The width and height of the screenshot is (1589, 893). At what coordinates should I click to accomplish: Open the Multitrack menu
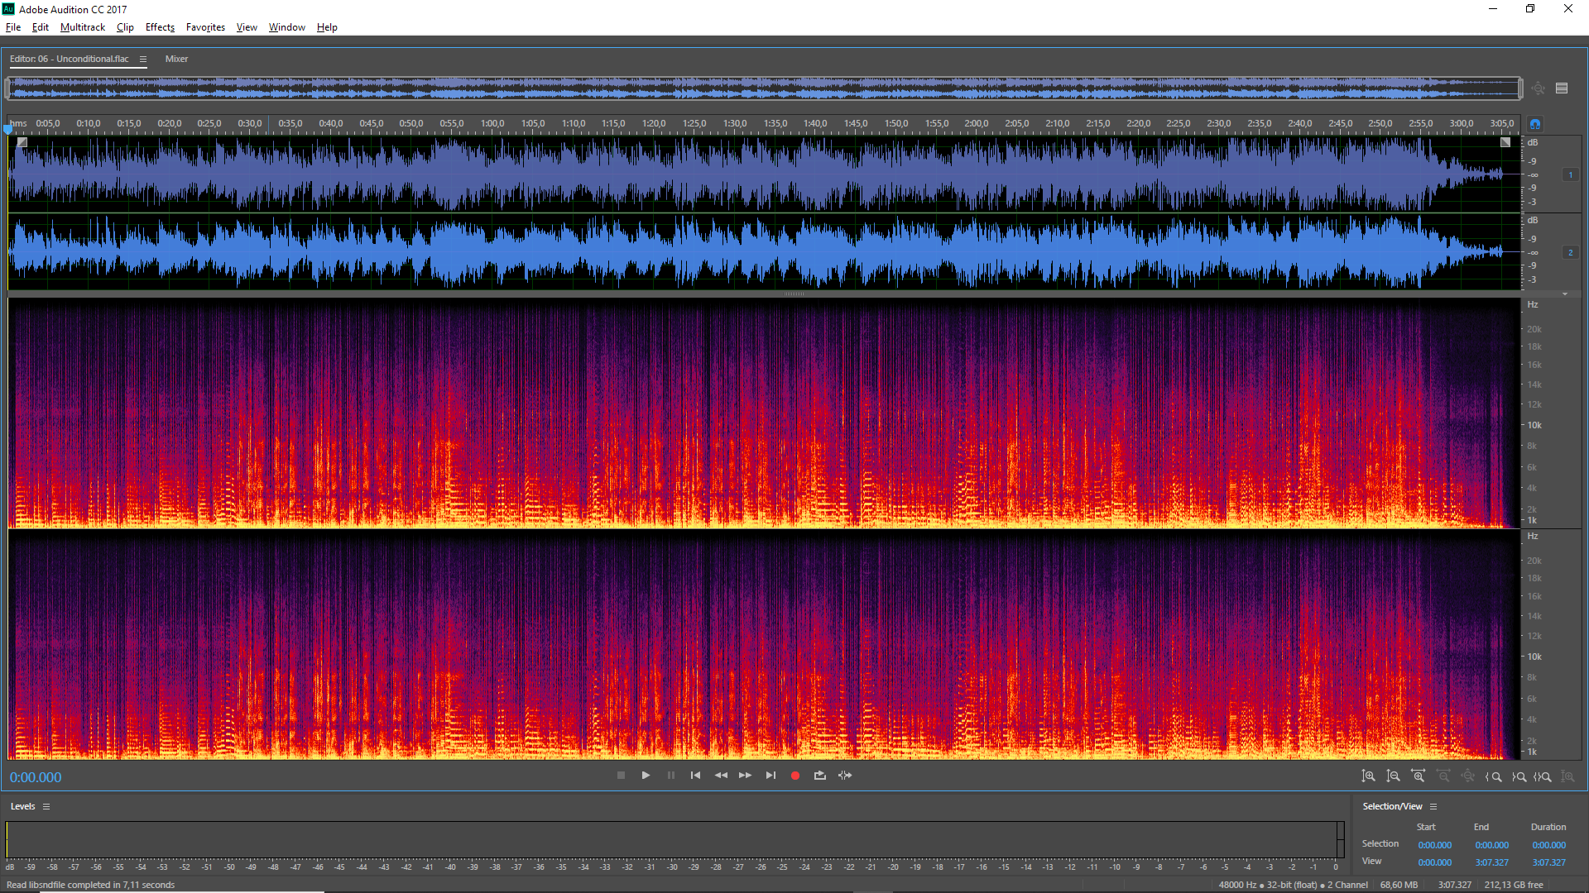click(x=83, y=27)
